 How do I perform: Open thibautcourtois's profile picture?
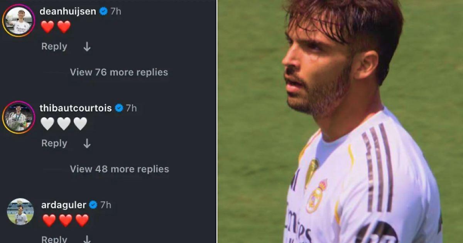18,117
